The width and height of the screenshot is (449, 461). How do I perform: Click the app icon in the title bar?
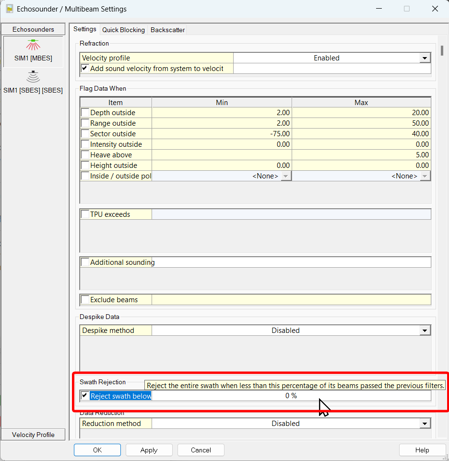coord(9,9)
